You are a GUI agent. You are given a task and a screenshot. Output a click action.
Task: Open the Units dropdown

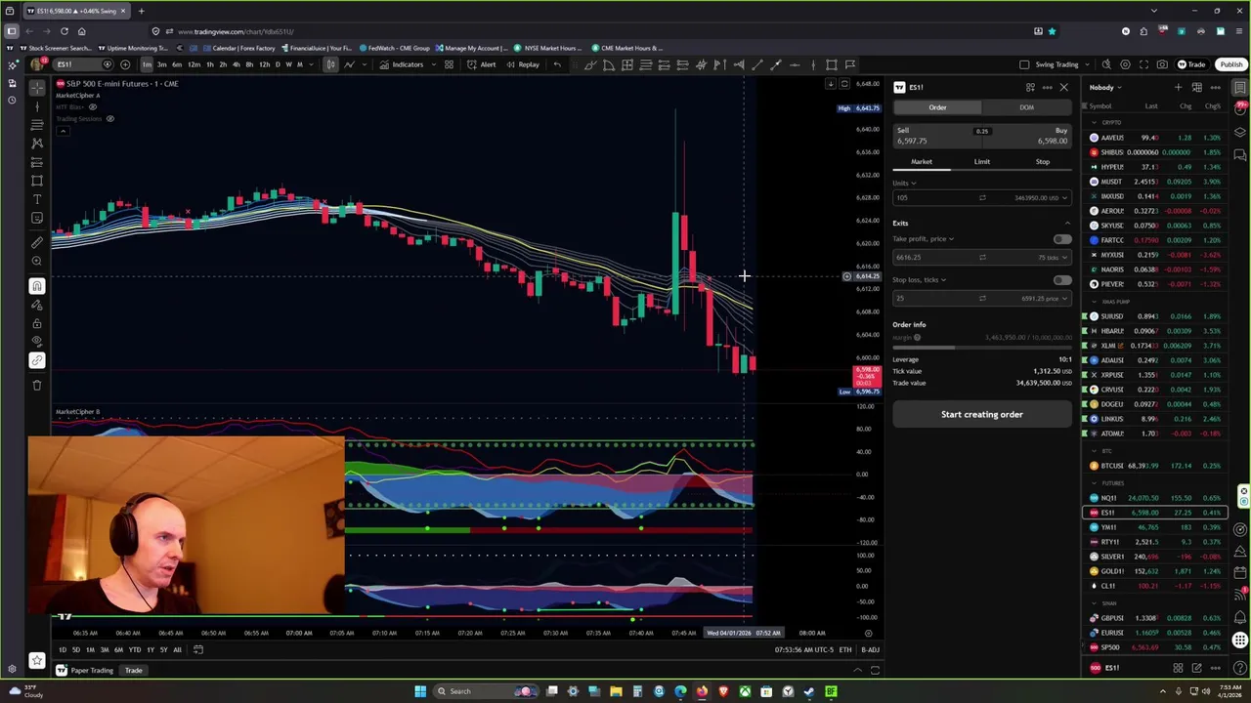pos(904,184)
